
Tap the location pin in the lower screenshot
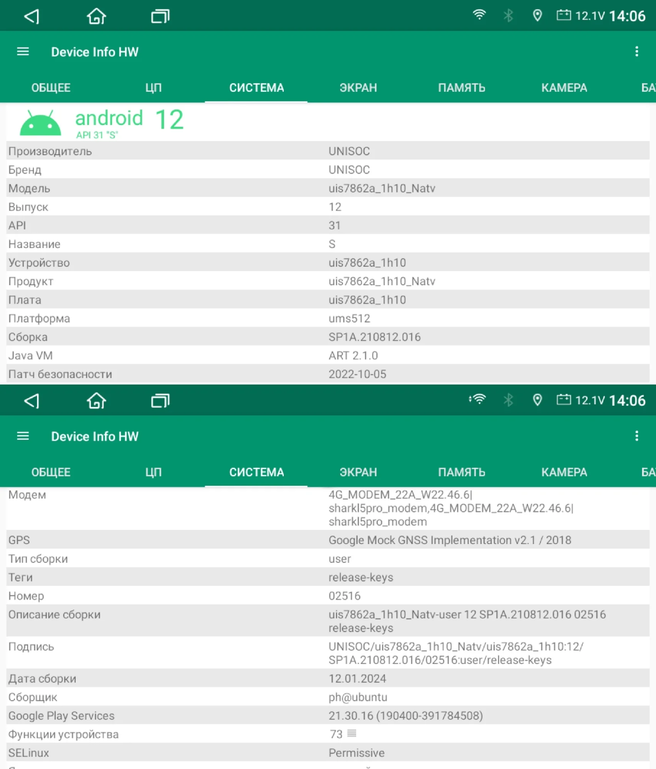pos(537,400)
